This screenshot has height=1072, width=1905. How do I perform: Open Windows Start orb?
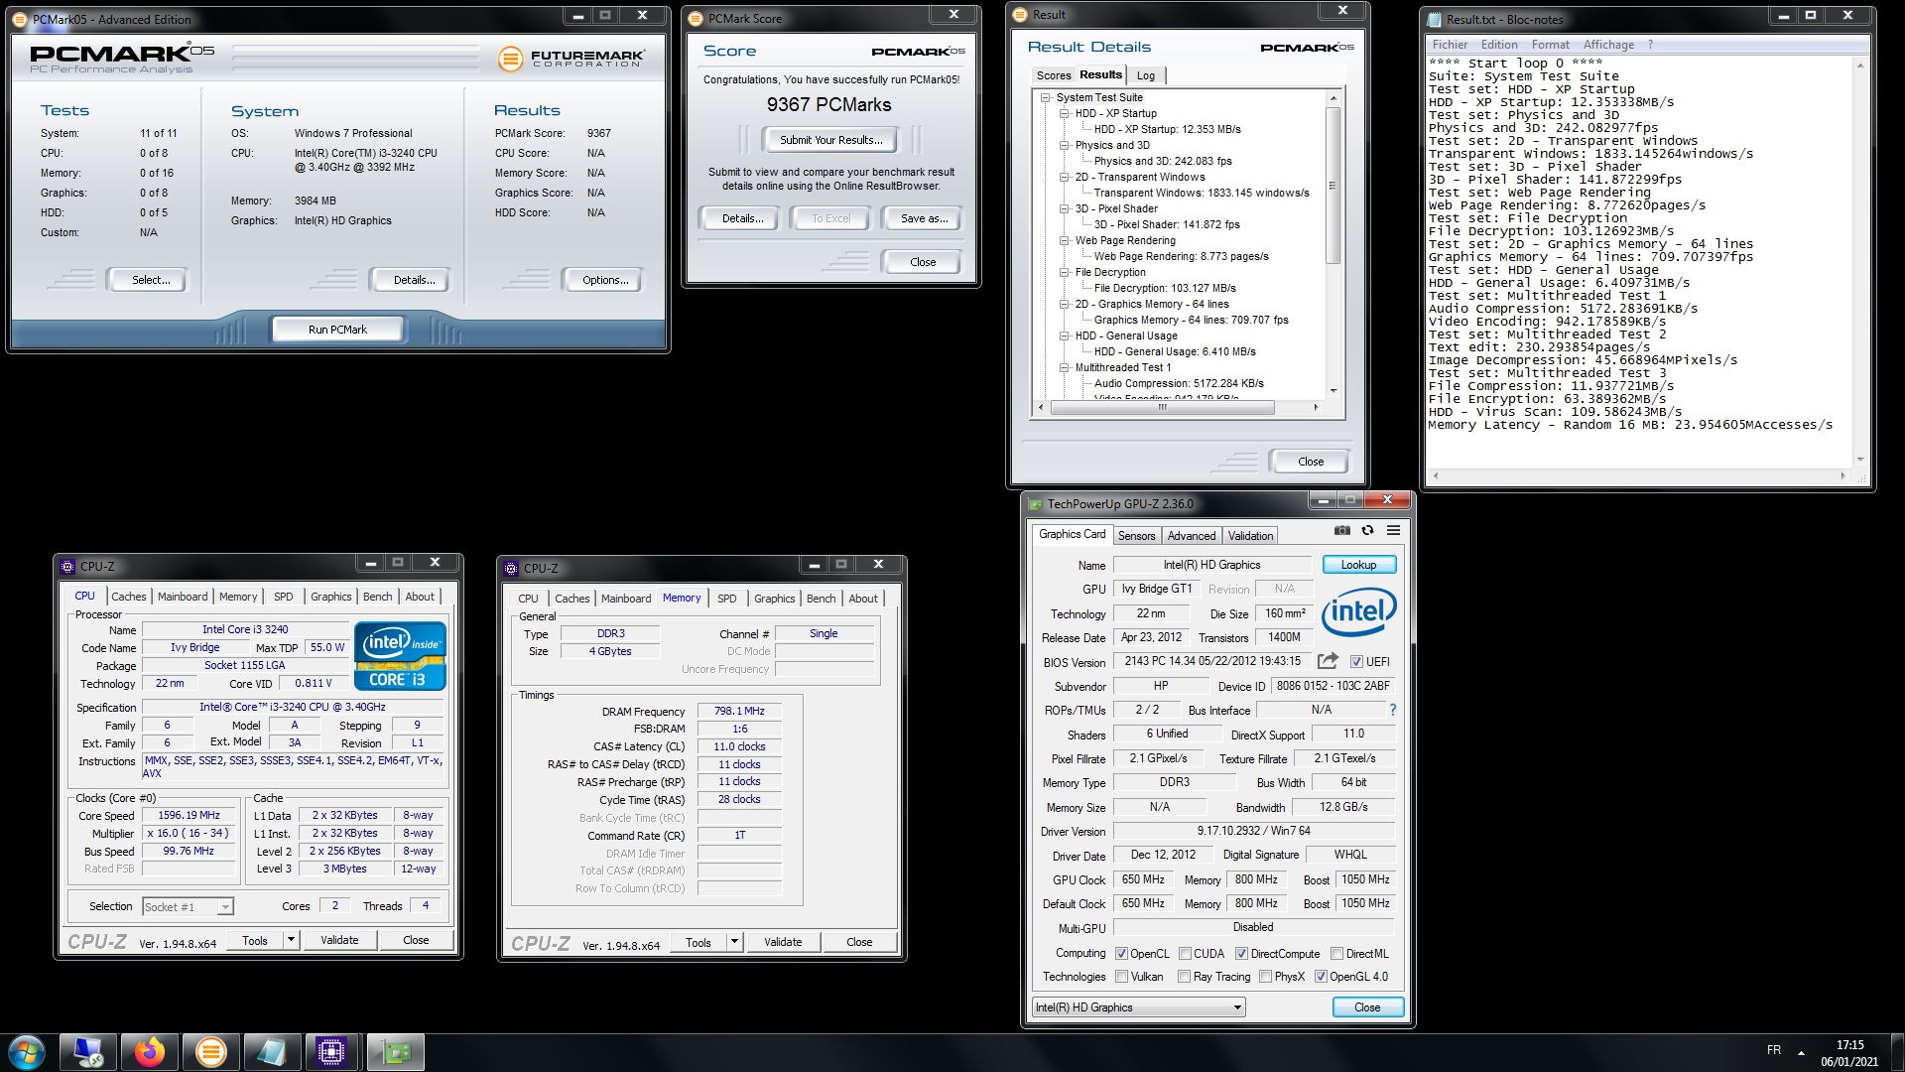[x=27, y=1052]
